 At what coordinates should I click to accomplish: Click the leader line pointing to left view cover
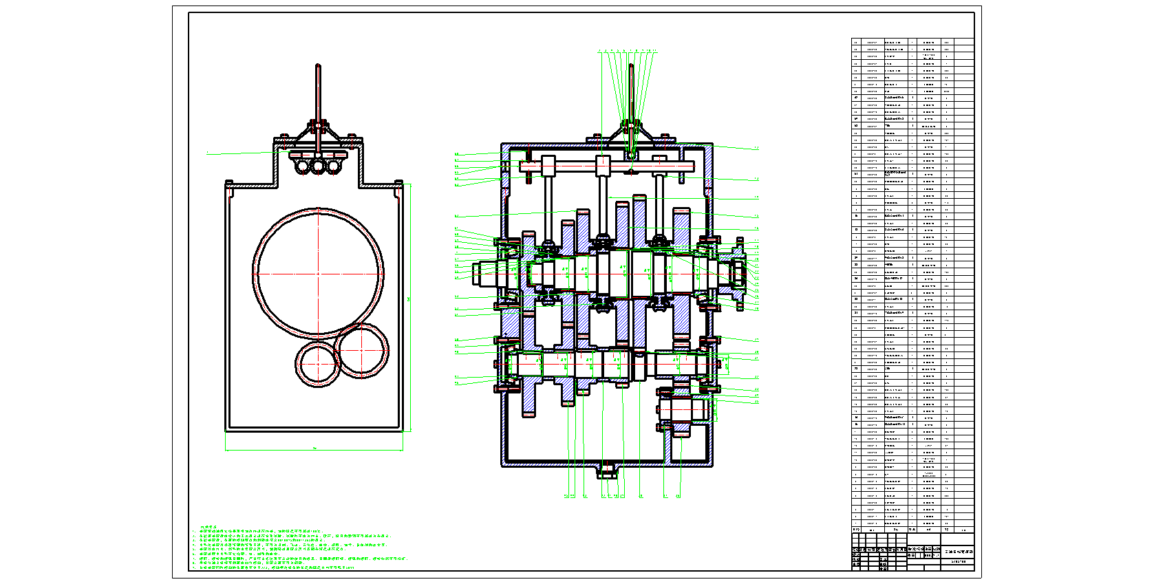241,153
